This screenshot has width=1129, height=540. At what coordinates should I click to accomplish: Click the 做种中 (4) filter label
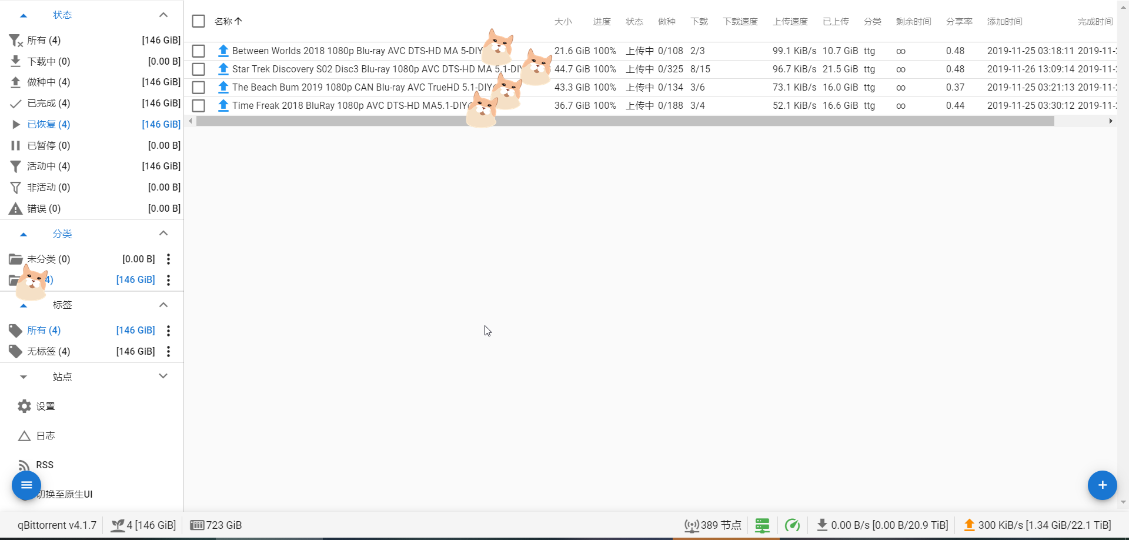click(x=49, y=82)
